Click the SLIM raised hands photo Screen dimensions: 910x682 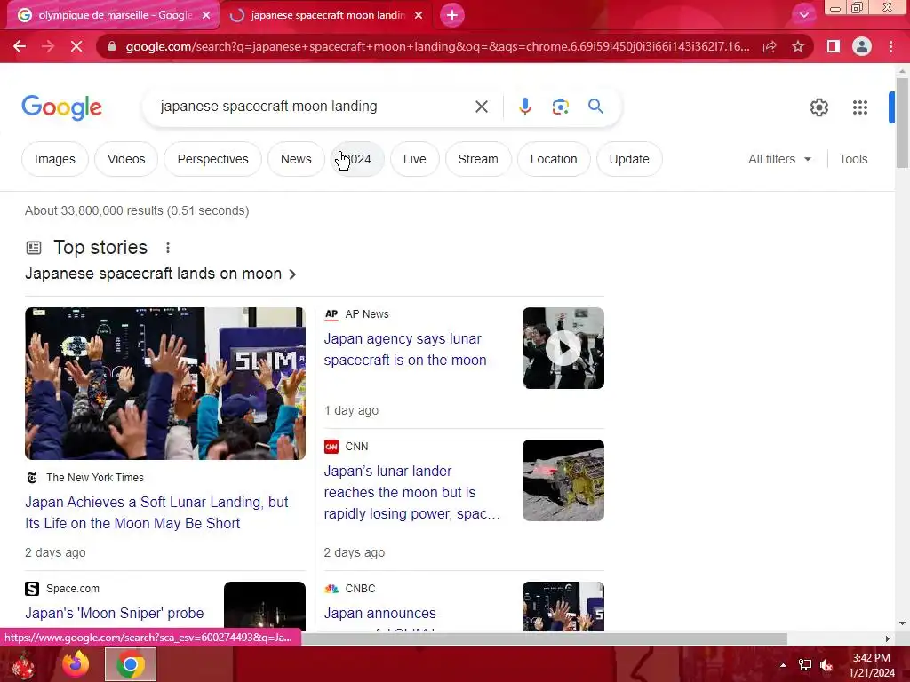[x=165, y=384]
